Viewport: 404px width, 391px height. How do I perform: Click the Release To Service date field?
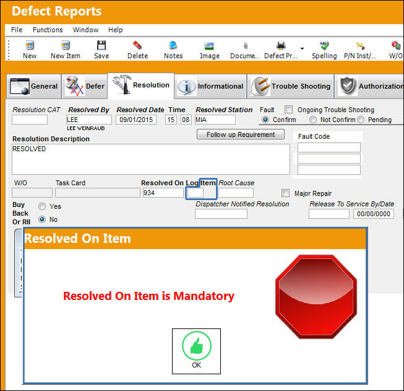point(374,214)
